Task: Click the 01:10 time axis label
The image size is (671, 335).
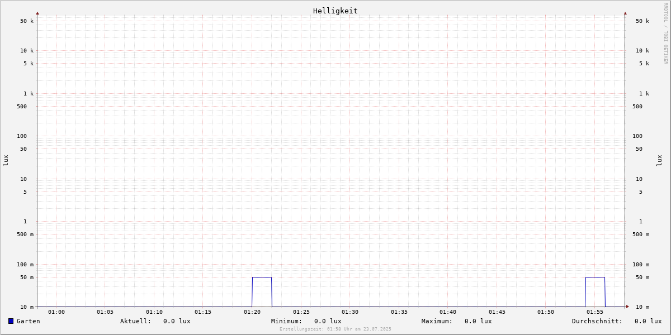Action: point(154,312)
